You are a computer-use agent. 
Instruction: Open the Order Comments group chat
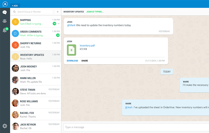click(35, 33)
